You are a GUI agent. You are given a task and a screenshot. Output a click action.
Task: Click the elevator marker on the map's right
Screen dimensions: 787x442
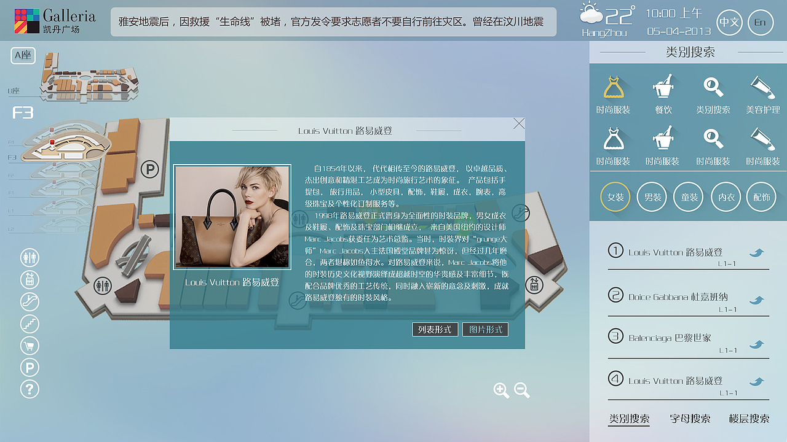(x=534, y=284)
